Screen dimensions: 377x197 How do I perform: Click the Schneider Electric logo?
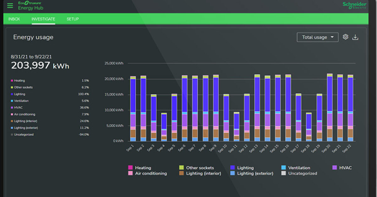354,5
